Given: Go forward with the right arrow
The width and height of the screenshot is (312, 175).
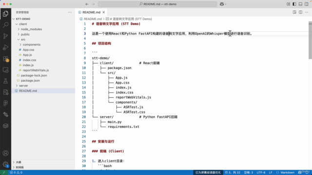Looking at the screenshot, I should (x=93, y=4).
